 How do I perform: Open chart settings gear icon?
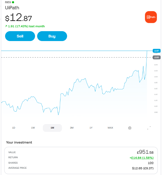[x=130, y=128]
